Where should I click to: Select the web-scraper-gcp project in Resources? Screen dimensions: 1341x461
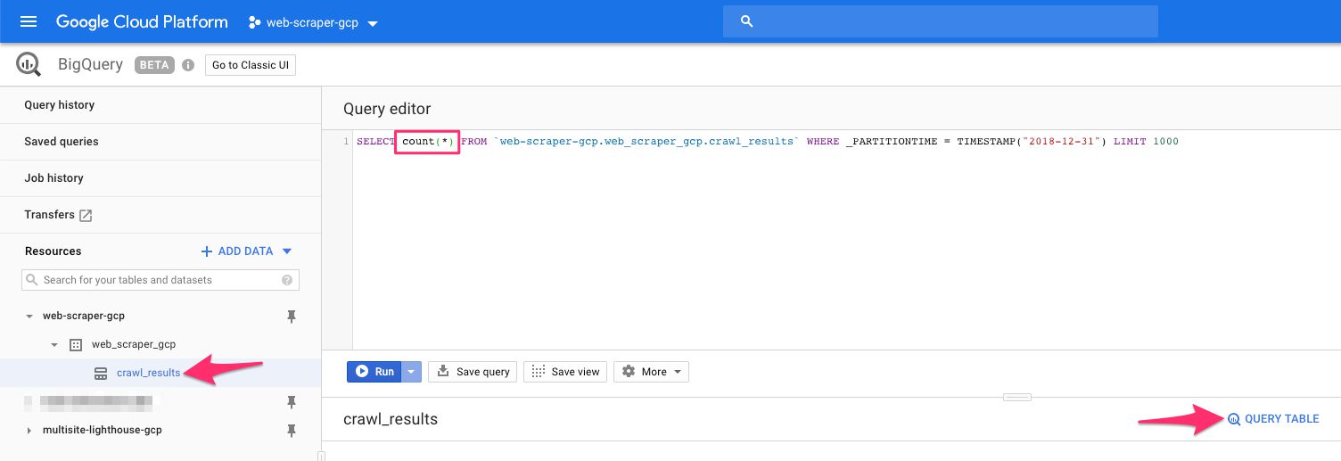pyautogui.click(x=84, y=316)
